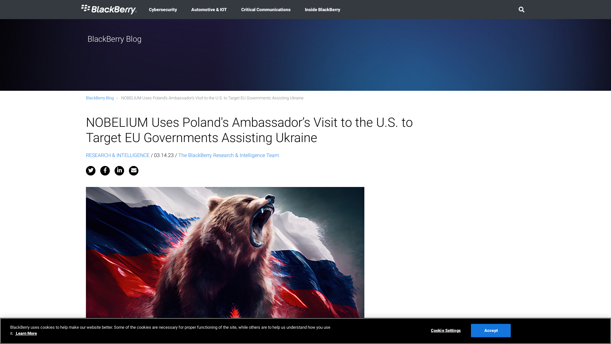
Task: Share article via Email icon
Action: click(133, 170)
